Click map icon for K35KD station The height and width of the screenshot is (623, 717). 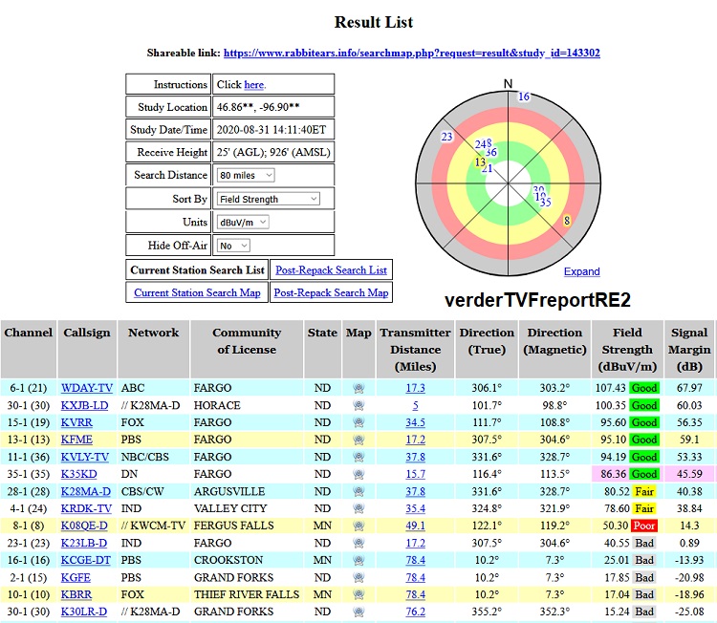coord(358,474)
